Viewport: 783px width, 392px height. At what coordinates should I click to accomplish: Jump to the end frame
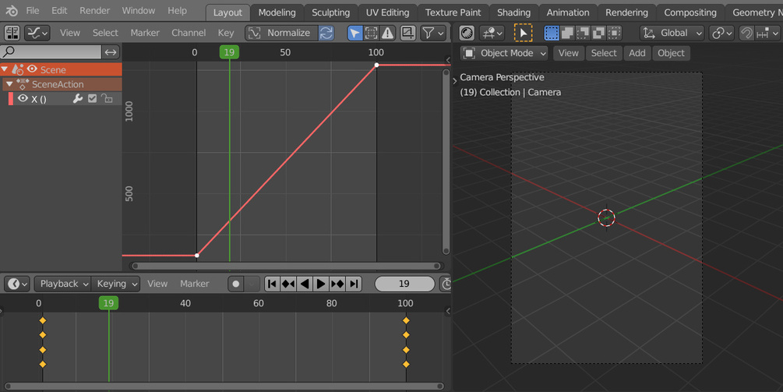(354, 284)
